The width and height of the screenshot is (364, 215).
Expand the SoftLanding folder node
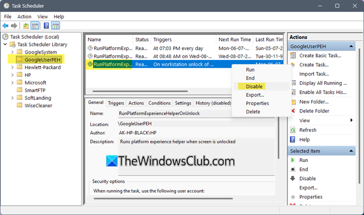click(x=12, y=98)
